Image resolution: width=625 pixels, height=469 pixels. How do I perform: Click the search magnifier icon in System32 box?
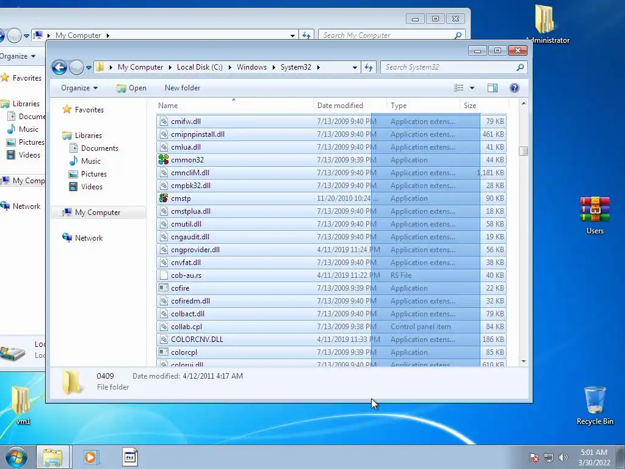[x=520, y=67]
